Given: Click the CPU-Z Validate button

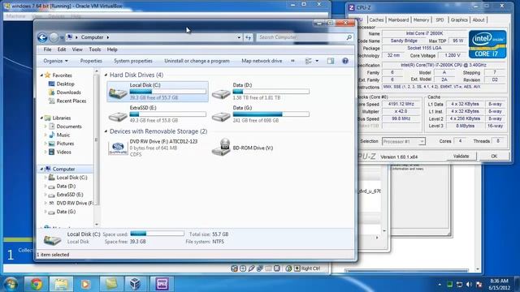Looking at the screenshot, I should (x=461, y=157).
